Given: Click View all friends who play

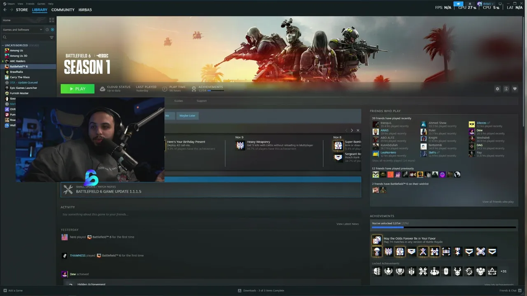Looking at the screenshot, I should coord(498,202).
